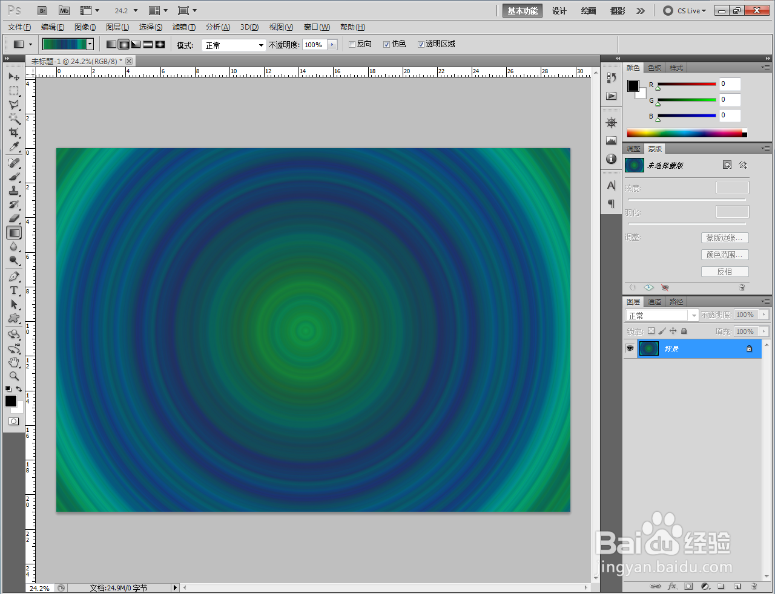Open the Arrange Documents dropdown
Image resolution: width=775 pixels, height=594 pixels.
[x=158, y=11]
